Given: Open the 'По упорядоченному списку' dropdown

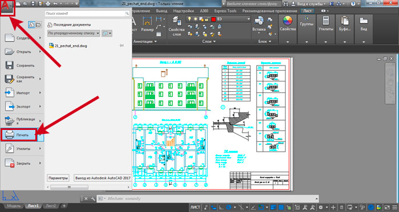Looking at the screenshot, I should (74, 34).
